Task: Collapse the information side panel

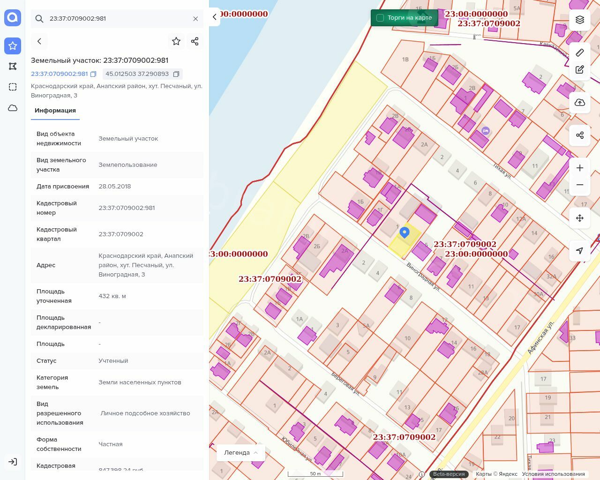Action: [x=214, y=17]
